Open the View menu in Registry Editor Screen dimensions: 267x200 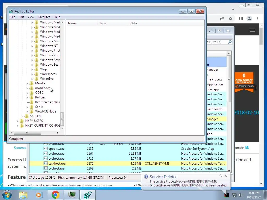(x=31, y=17)
